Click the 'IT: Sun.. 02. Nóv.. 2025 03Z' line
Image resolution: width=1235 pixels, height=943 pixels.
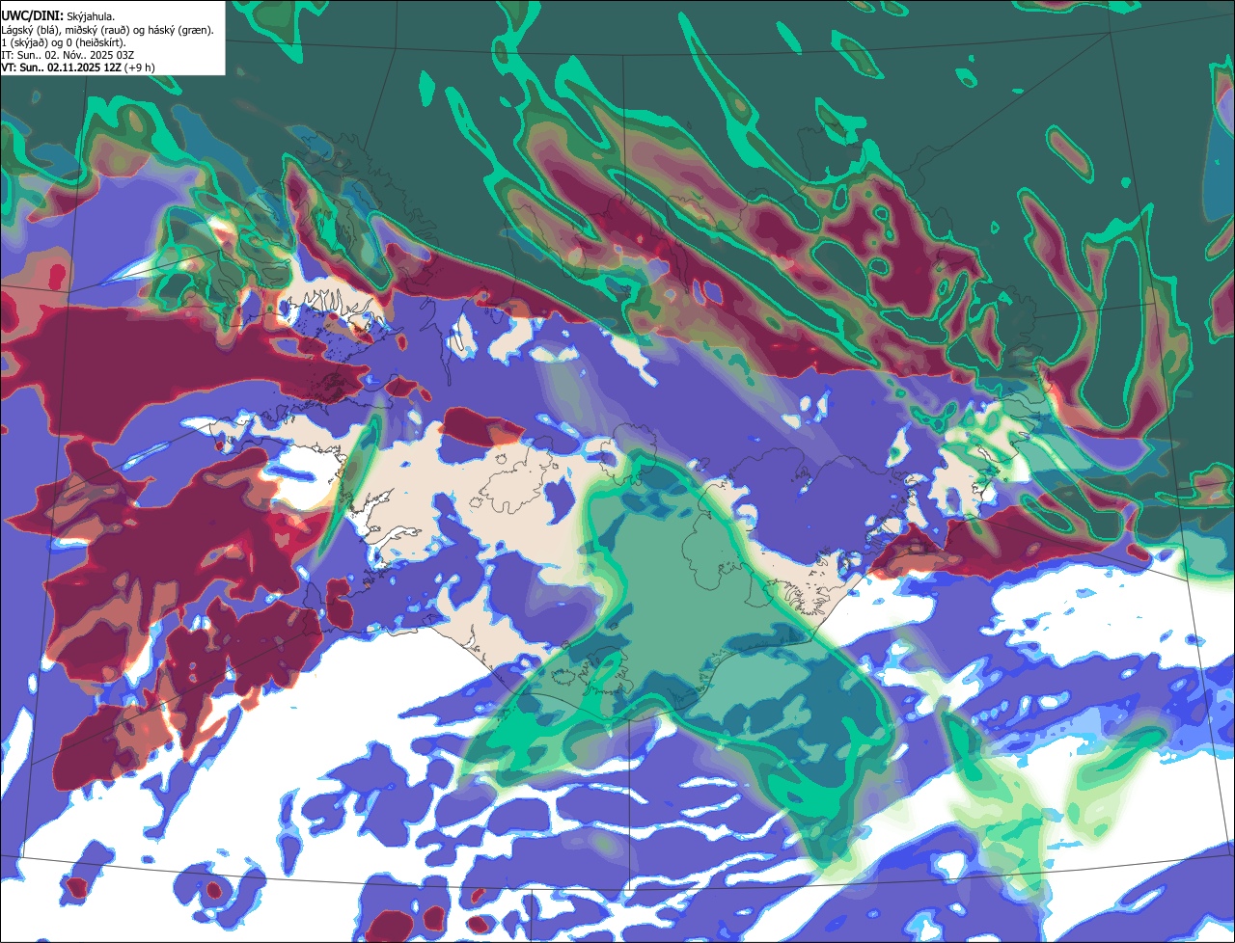click(66, 54)
